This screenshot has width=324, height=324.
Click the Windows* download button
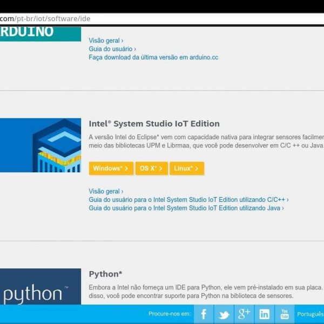coord(111,168)
